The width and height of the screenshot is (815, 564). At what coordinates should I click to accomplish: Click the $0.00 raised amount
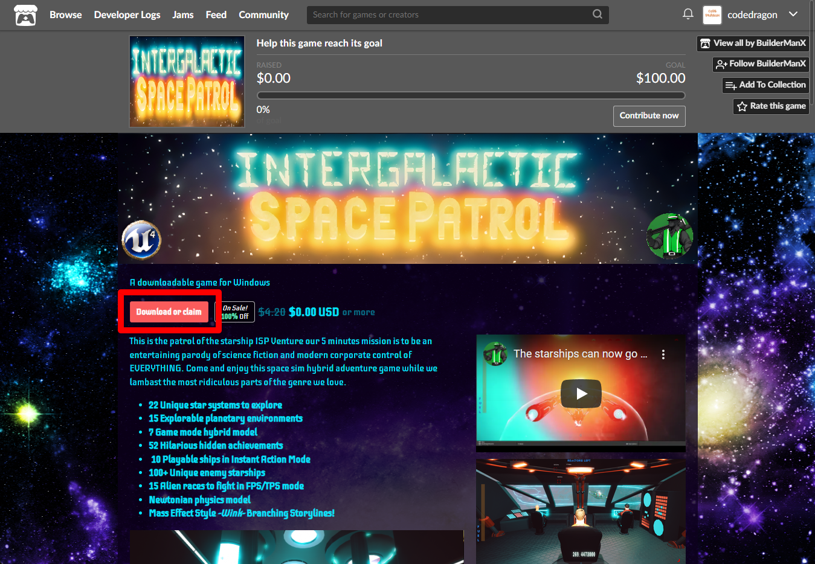273,79
